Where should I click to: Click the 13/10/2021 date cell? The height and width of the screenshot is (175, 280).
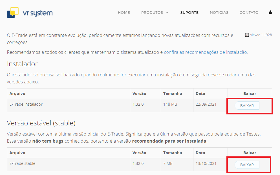[x=210, y=165]
